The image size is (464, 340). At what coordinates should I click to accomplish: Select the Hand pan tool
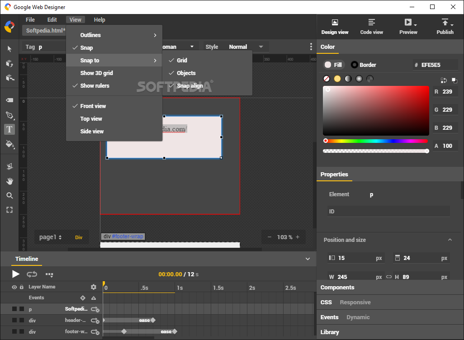tap(9, 181)
